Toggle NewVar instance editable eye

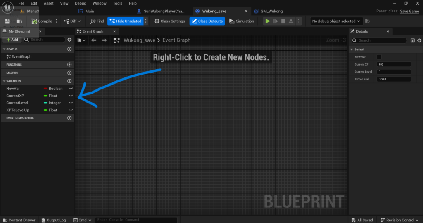(71, 89)
